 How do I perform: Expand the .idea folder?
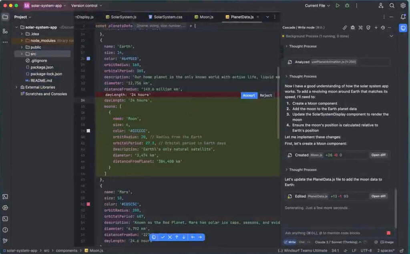click(22, 34)
